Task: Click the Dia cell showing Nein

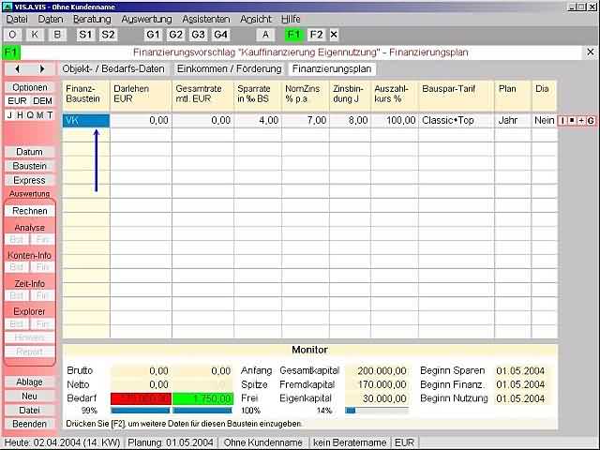Action: coord(544,121)
